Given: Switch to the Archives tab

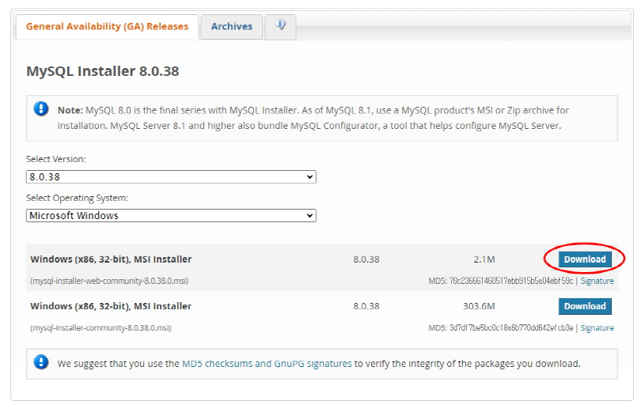Looking at the screenshot, I should click(232, 27).
